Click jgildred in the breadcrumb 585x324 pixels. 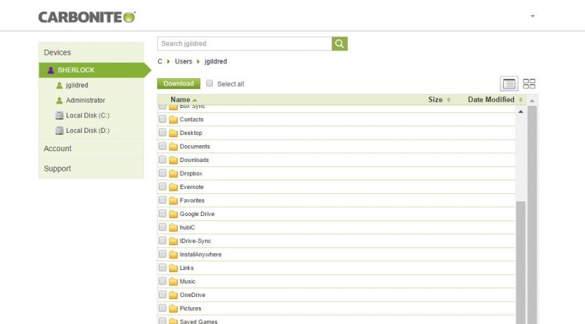216,61
